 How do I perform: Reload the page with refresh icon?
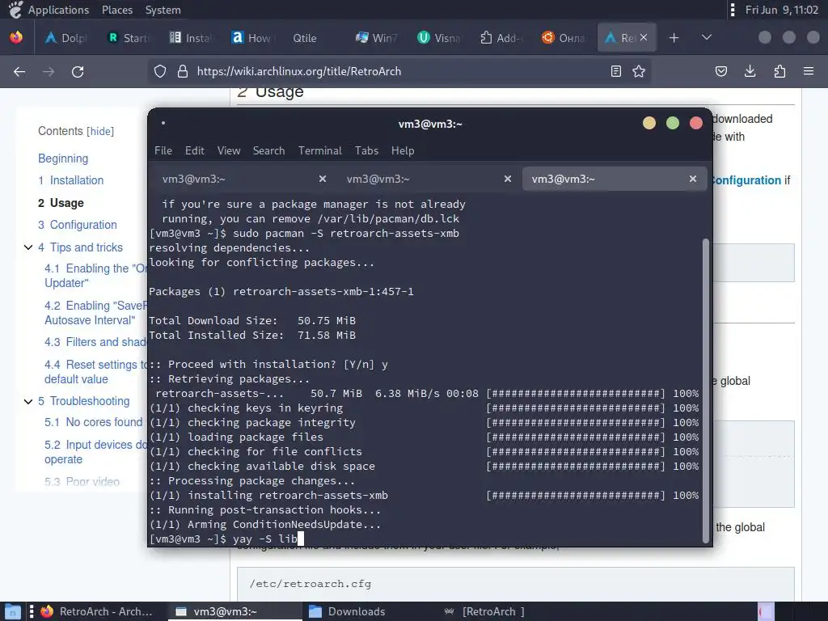pos(78,71)
